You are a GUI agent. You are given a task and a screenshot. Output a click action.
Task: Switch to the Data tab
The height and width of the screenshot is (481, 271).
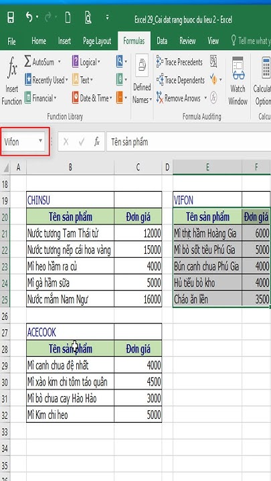162,41
